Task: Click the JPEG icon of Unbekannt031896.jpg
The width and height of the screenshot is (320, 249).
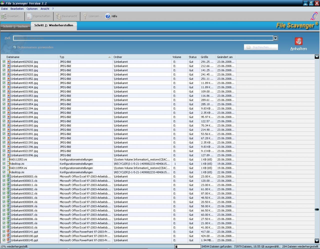Action: (9, 155)
